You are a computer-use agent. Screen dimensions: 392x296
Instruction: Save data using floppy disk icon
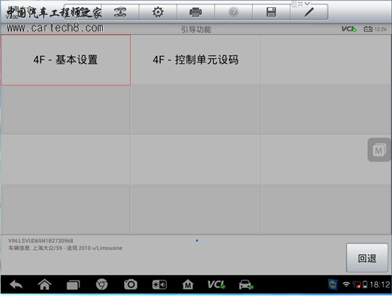click(271, 12)
